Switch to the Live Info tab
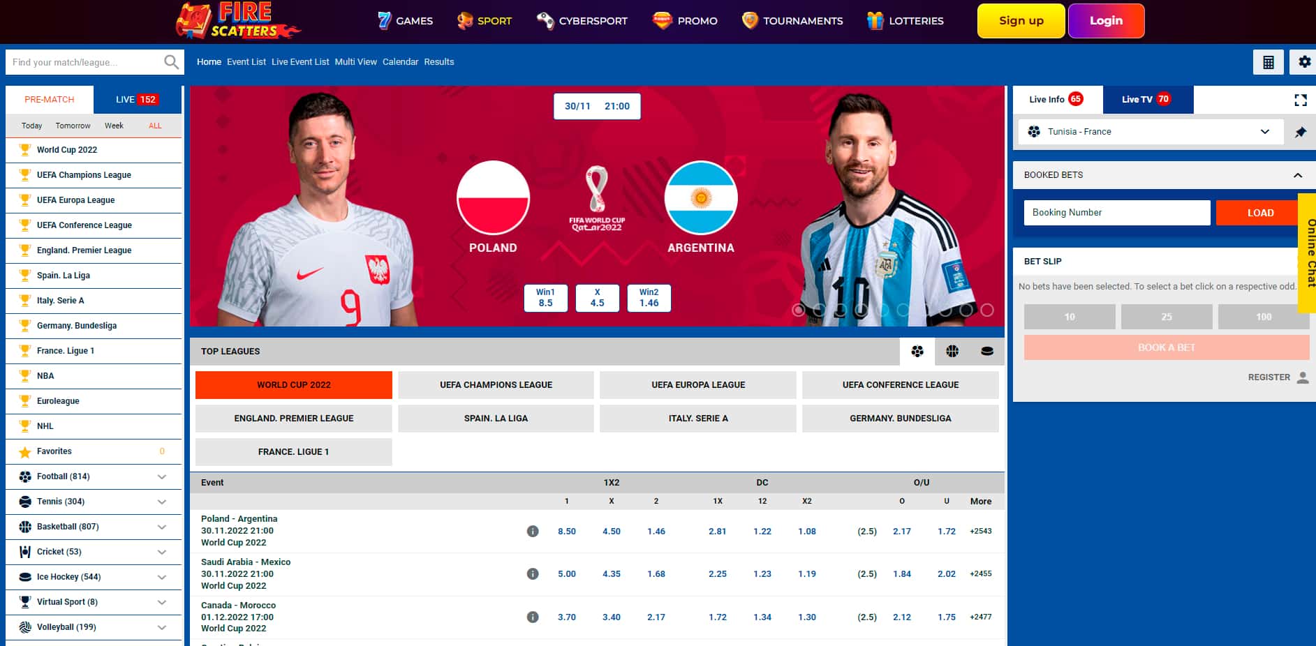Screen dimensions: 1316x646 [x=1057, y=100]
